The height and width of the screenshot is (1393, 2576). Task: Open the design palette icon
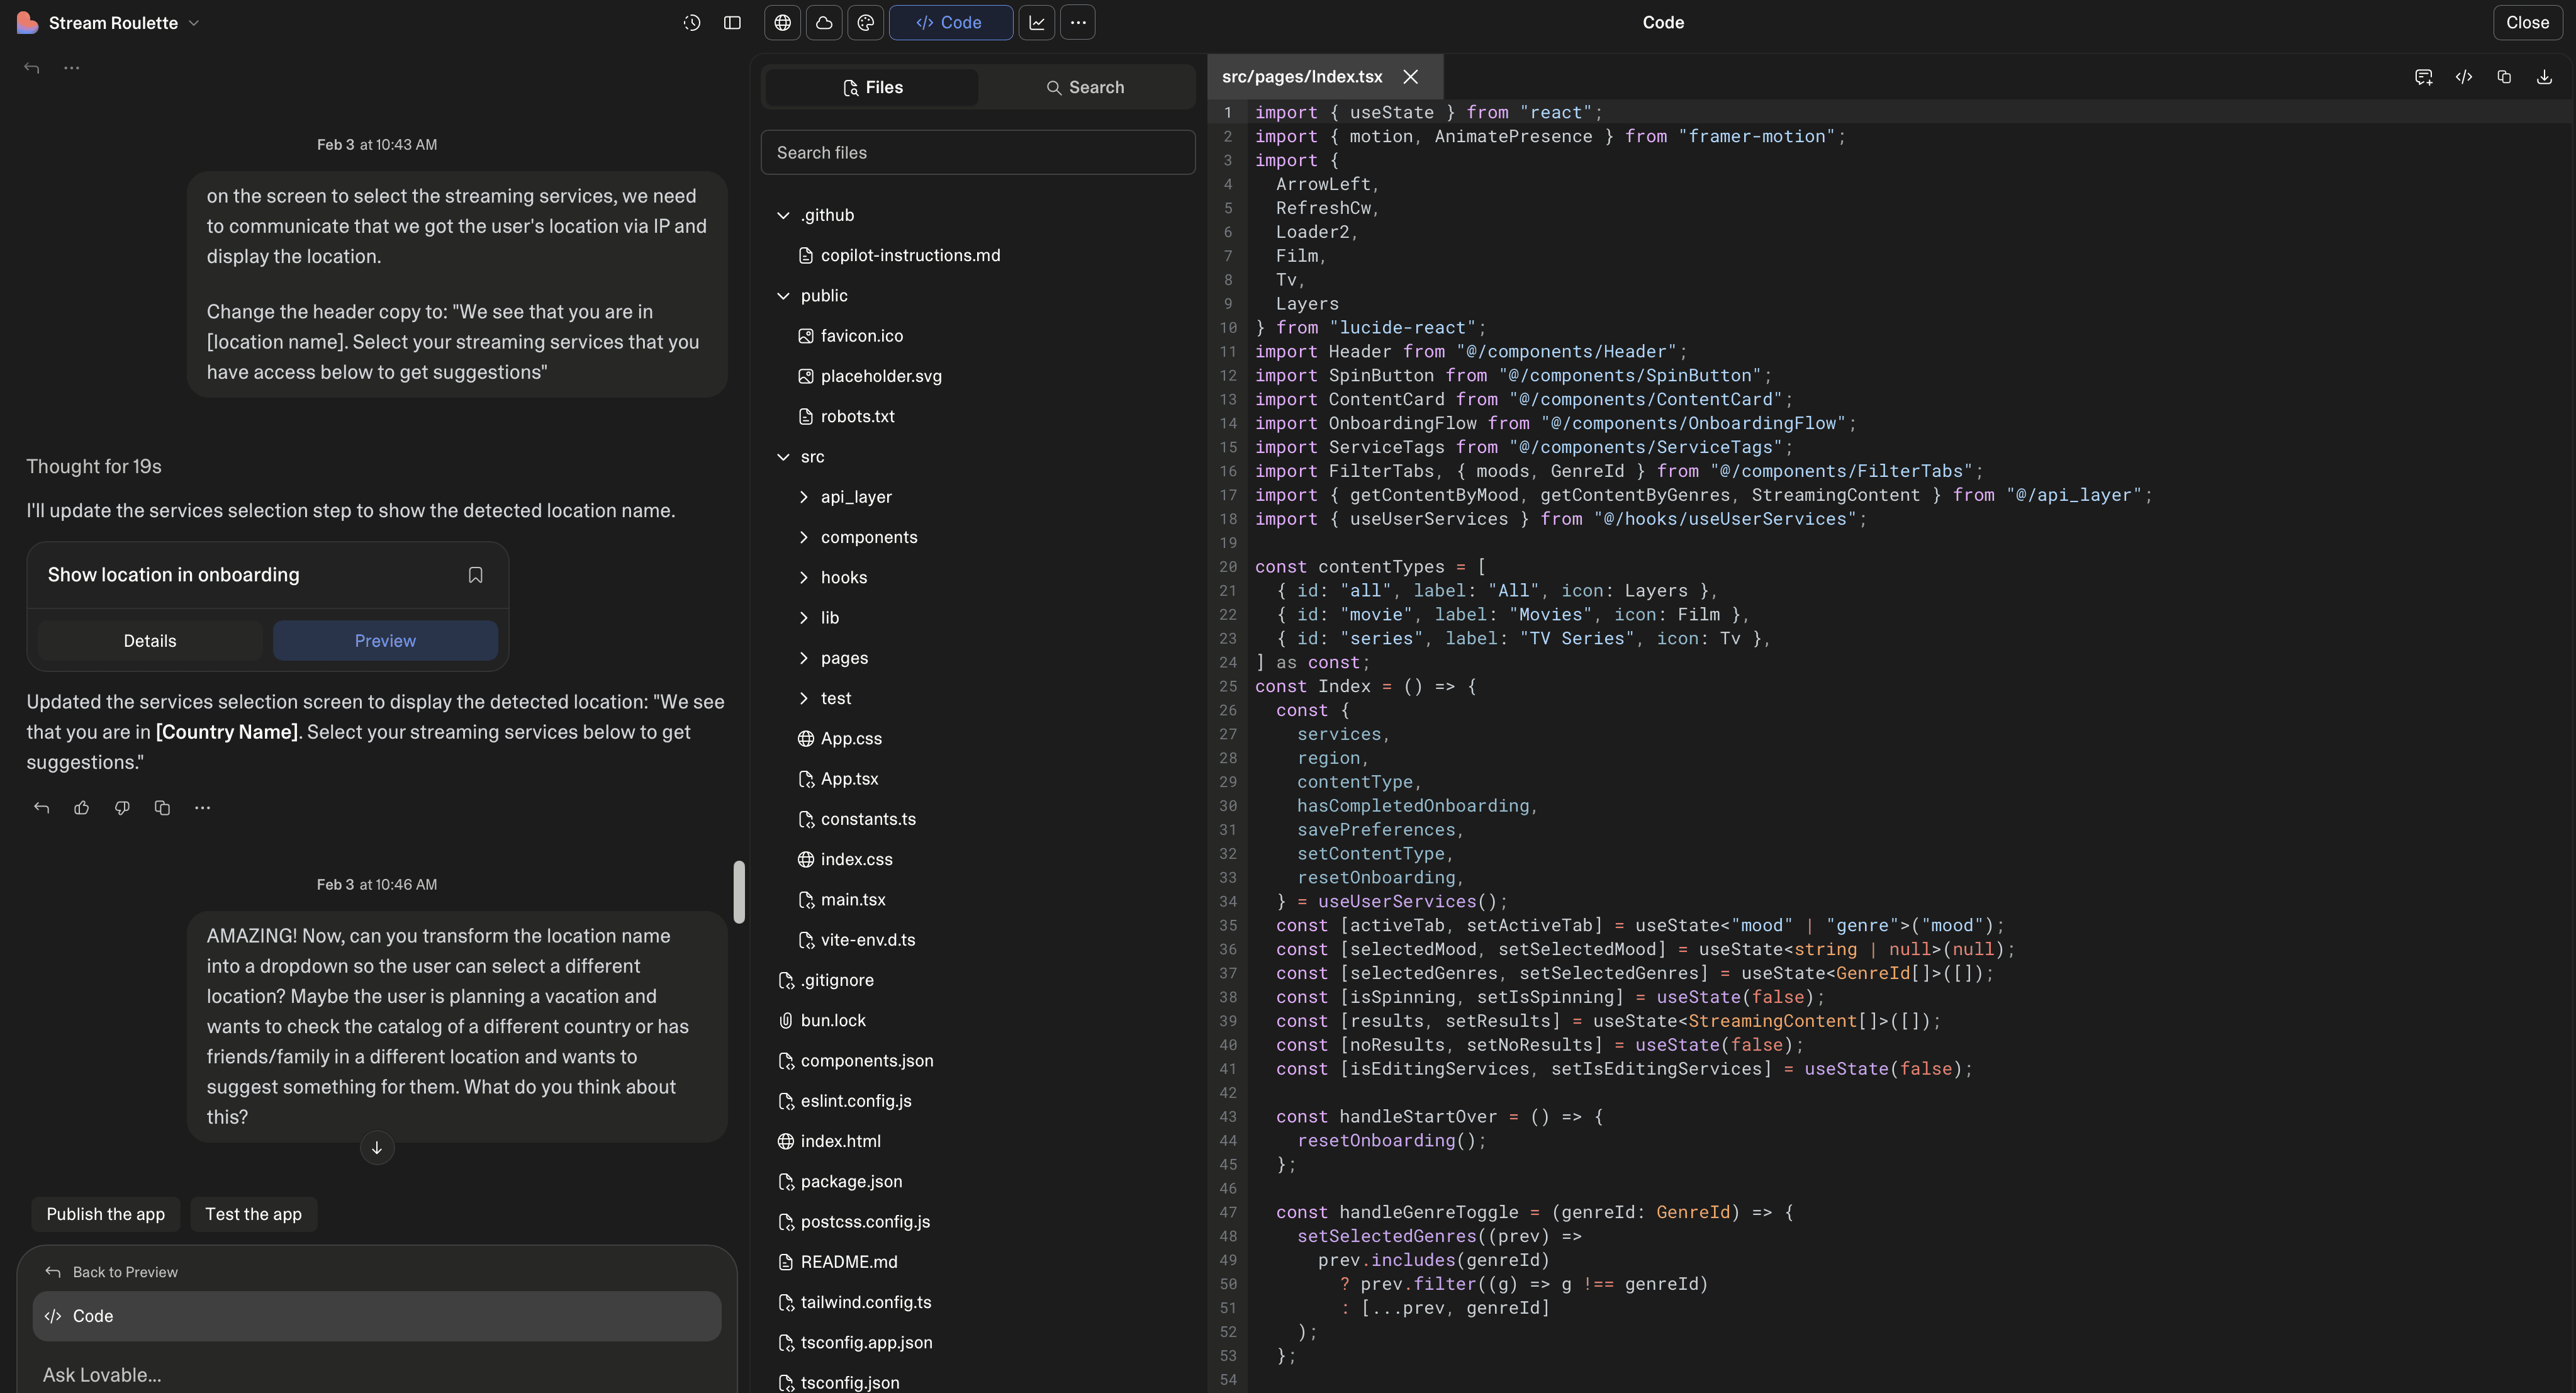(866, 22)
